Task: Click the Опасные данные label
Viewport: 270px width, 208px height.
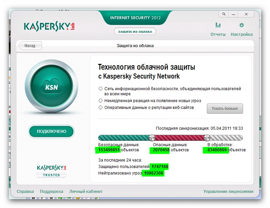Action: point(170,145)
